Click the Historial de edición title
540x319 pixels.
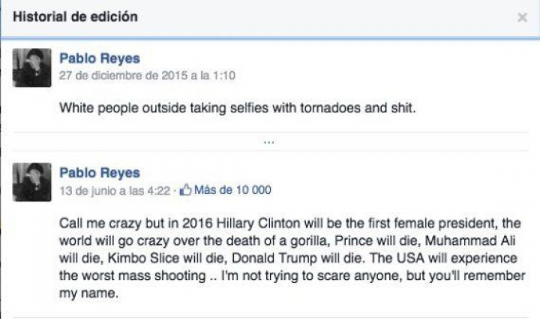(74, 17)
